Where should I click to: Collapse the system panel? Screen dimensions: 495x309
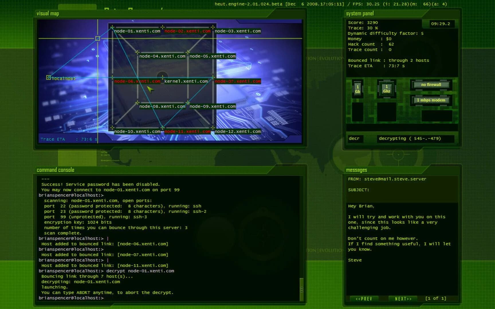point(360,13)
